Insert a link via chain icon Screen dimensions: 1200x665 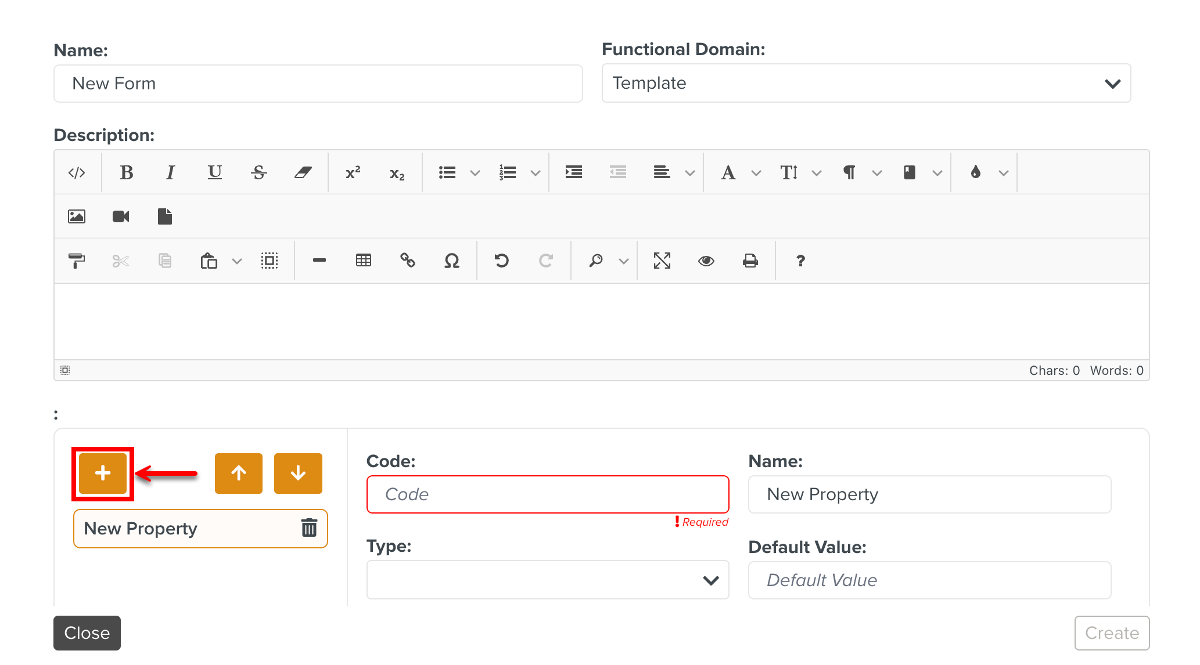pos(408,261)
